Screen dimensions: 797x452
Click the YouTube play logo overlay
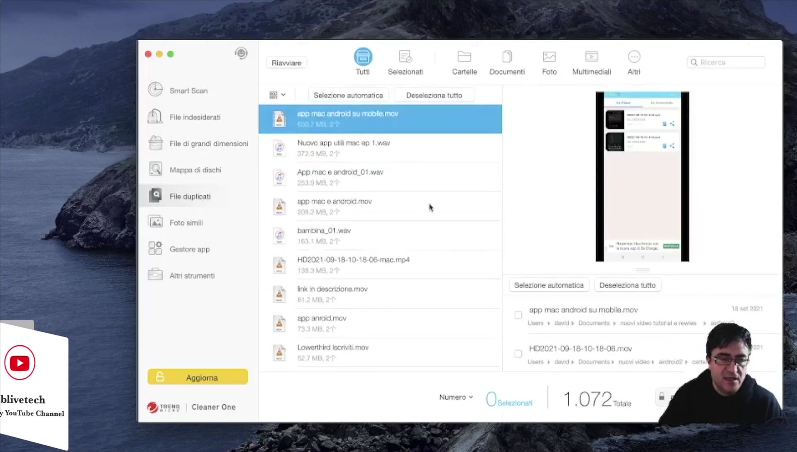click(x=20, y=363)
